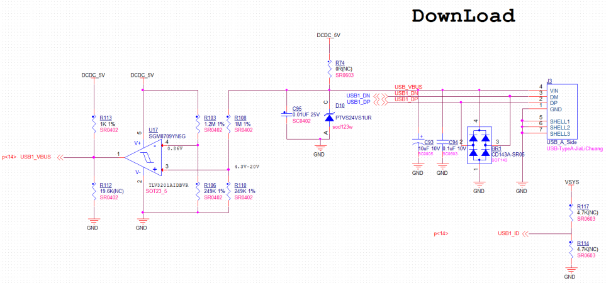Select the SOT23_5 footprint label
This screenshot has height=283, width=606.
tap(158, 191)
